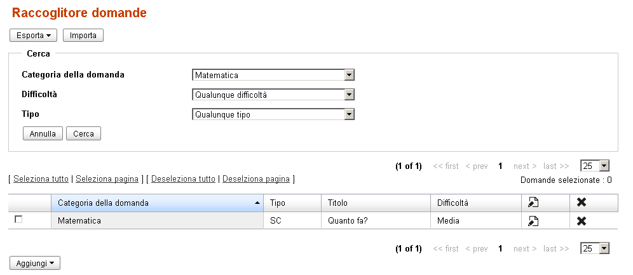Open the Tipo dropdown
This screenshot has width=633, height=275.
tap(349, 115)
